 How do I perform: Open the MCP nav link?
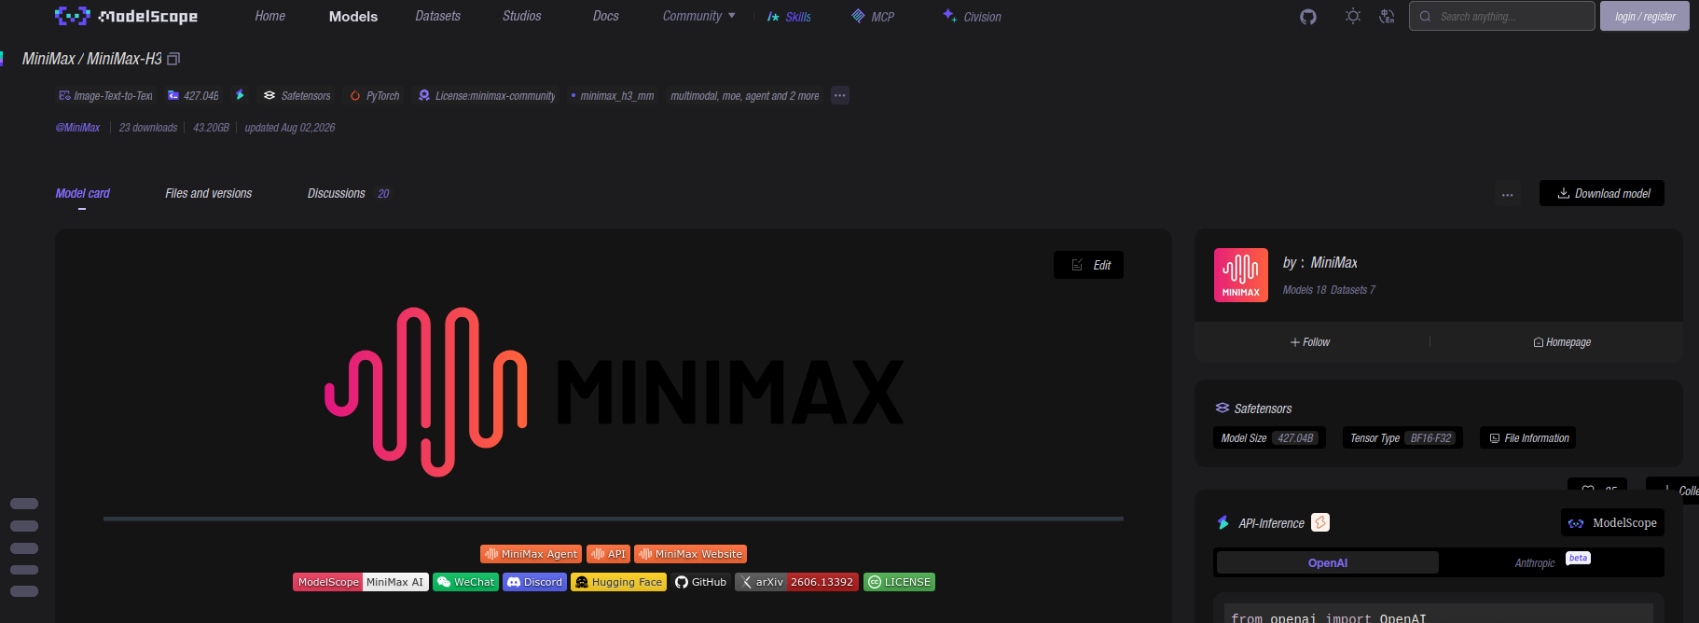[x=873, y=17]
